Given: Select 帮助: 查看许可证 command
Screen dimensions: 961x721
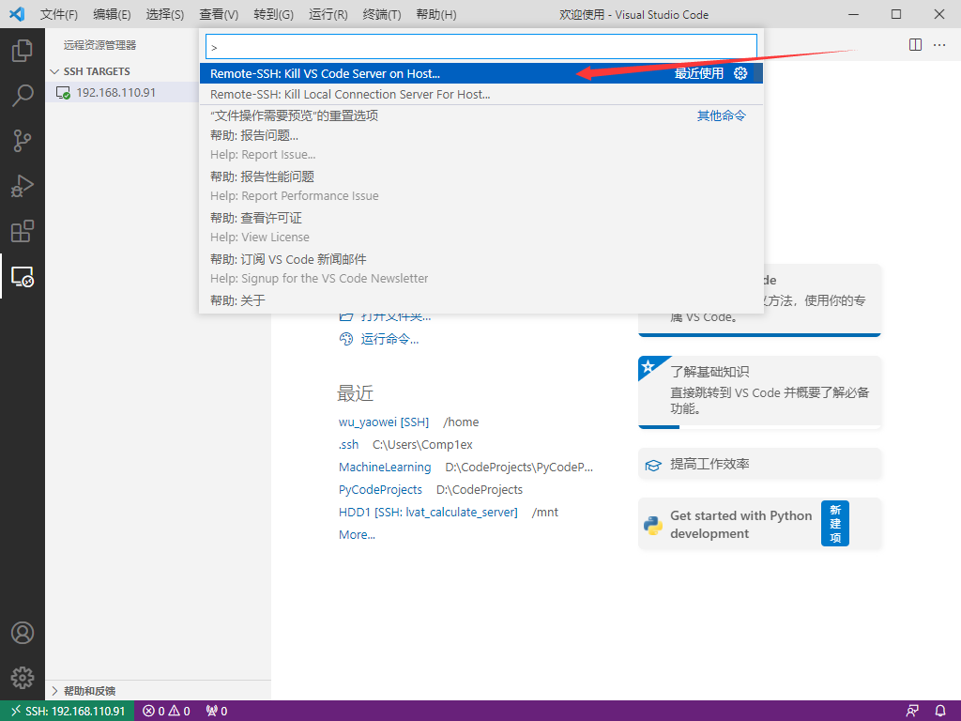Looking at the screenshot, I should (x=481, y=227).
